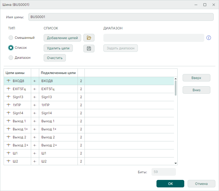Move the selected net with Вверх button
Screen dimensions: 219x191
click(x=196, y=78)
